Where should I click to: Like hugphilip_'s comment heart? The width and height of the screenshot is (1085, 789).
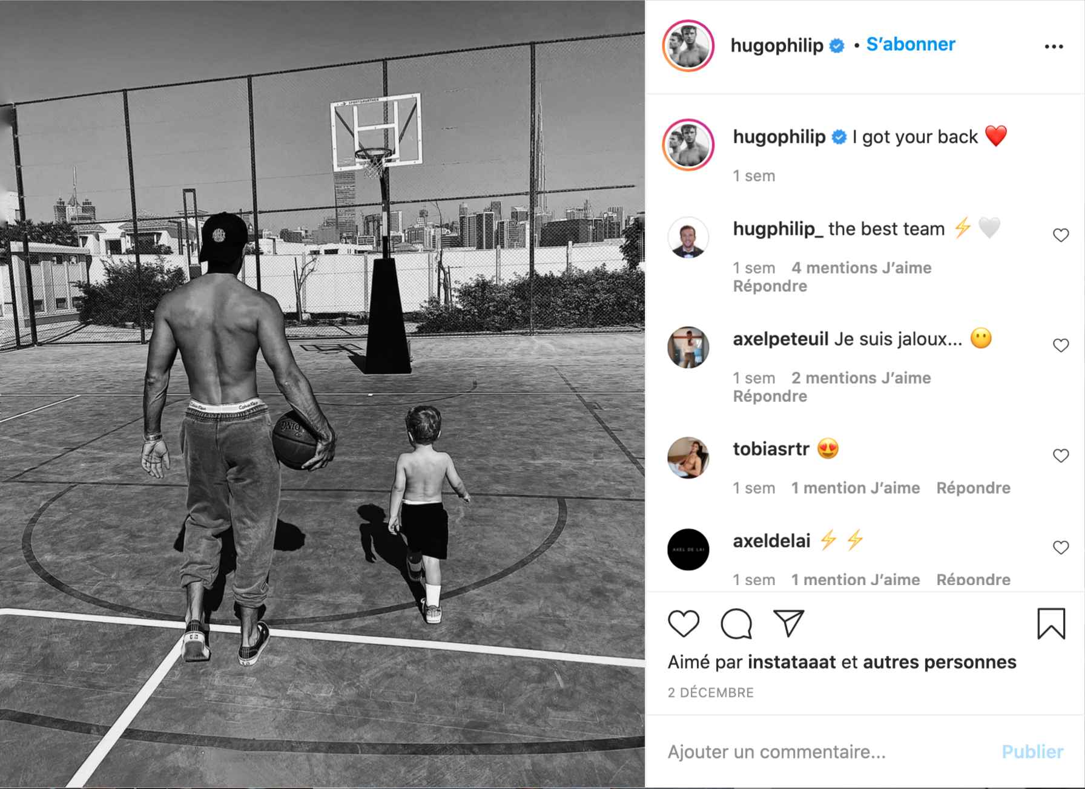pyautogui.click(x=1061, y=235)
